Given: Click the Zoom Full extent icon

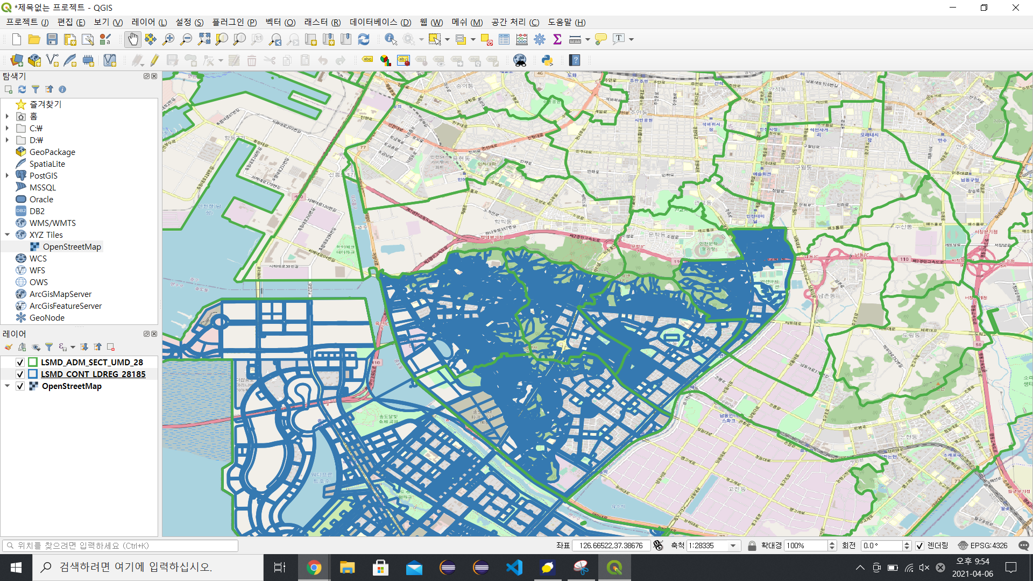Looking at the screenshot, I should coord(204,39).
